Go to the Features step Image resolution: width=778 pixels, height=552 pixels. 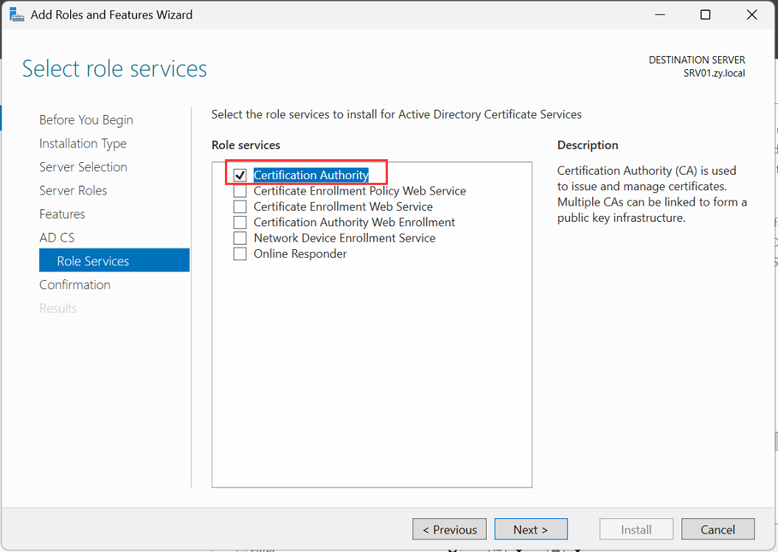coord(62,214)
